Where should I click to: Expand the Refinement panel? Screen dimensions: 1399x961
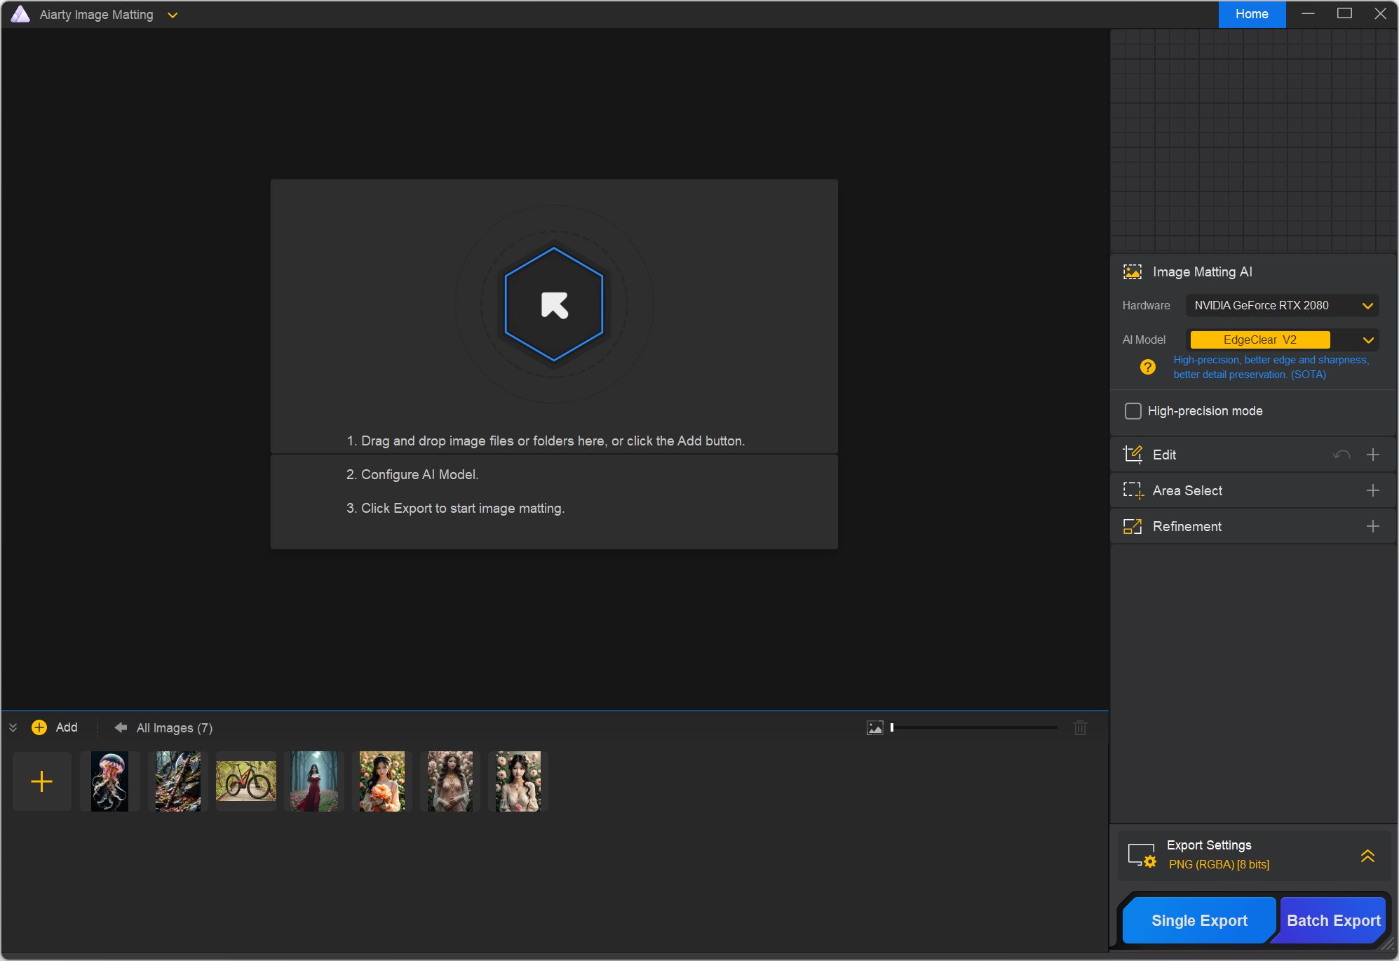point(1372,526)
